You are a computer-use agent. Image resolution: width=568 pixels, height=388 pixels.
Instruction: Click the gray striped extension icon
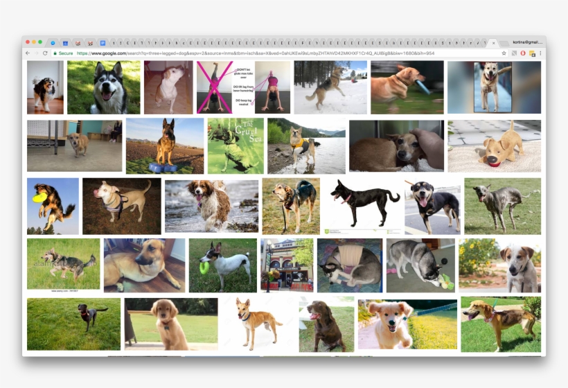click(514, 53)
